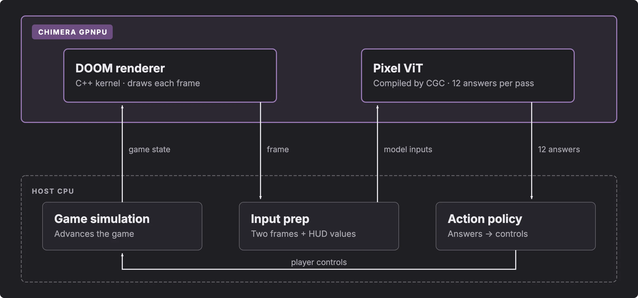This screenshot has width=638, height=298.
Task: Click 'C++ kernel · draws each frame' subtitle
Action: tap(138, 83)
